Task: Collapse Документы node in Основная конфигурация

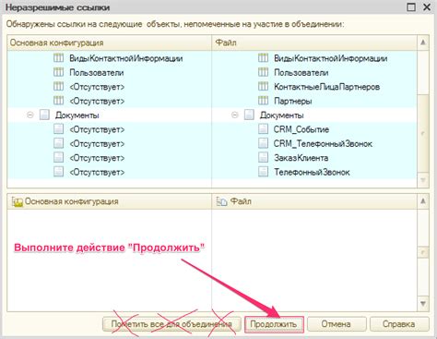Action: coord(30,115)
